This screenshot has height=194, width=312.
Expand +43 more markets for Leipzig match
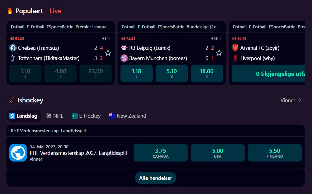pyautogui.click(x=216, y=38)
